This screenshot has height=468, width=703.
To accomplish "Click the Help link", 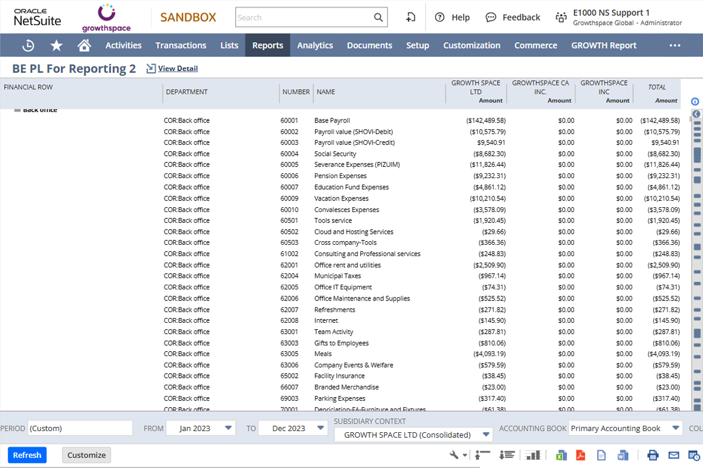I will tap(460, 18).
